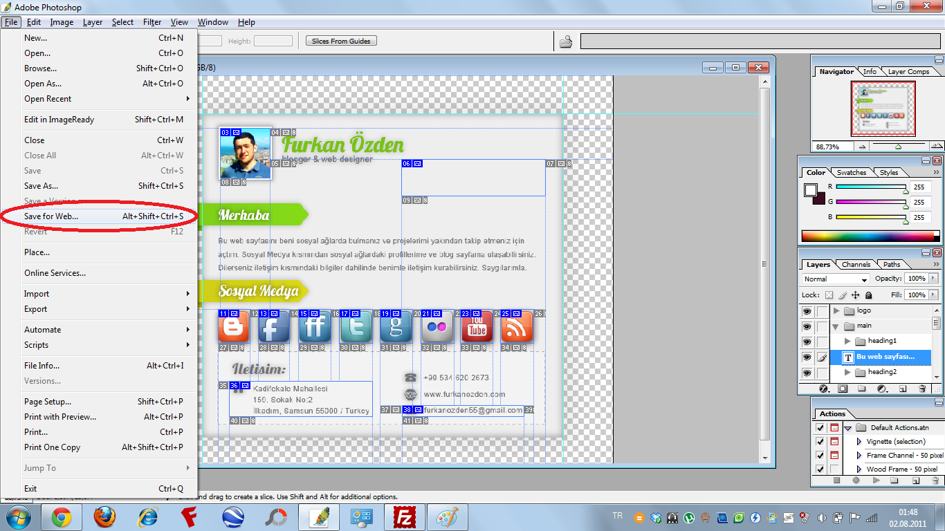
Task: Hide the heading1 layer set
Action: pyautogui.click(x=807, y=342)
